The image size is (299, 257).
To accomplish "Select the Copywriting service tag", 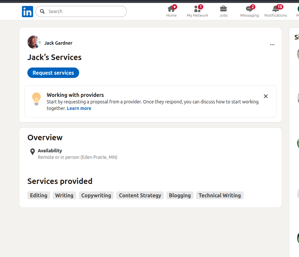I will point(96,195).
